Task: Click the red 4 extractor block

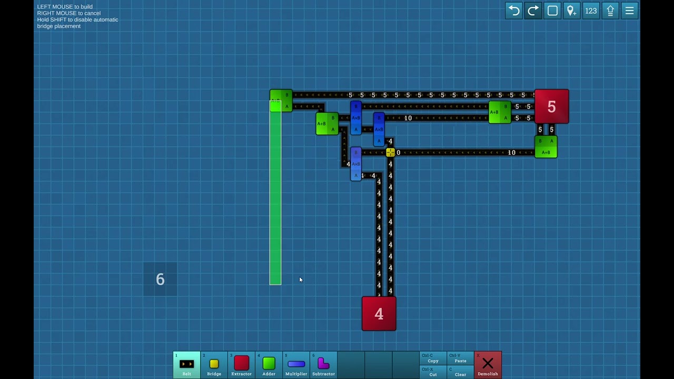Action: [x=379, y=314]
